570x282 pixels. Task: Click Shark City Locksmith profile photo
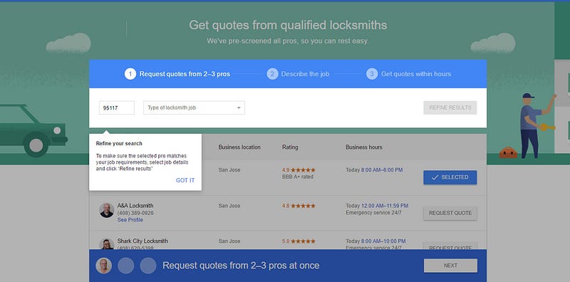[106, 244]
